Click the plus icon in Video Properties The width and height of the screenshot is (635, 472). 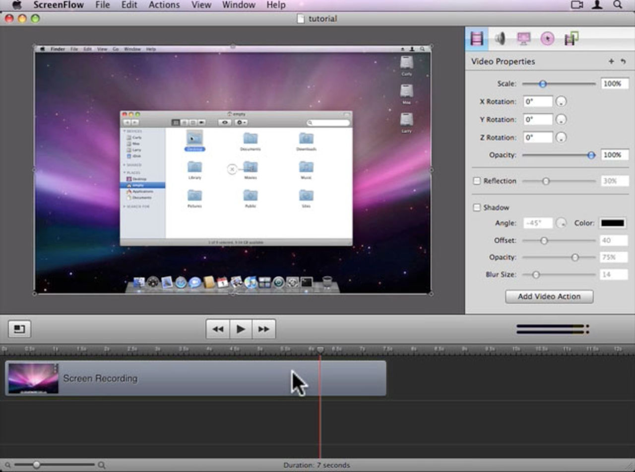click(611, 62)
